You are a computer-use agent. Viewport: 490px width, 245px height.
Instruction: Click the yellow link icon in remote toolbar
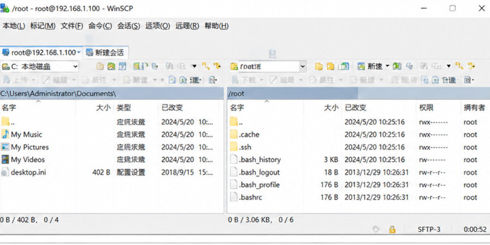pos(460,66)
